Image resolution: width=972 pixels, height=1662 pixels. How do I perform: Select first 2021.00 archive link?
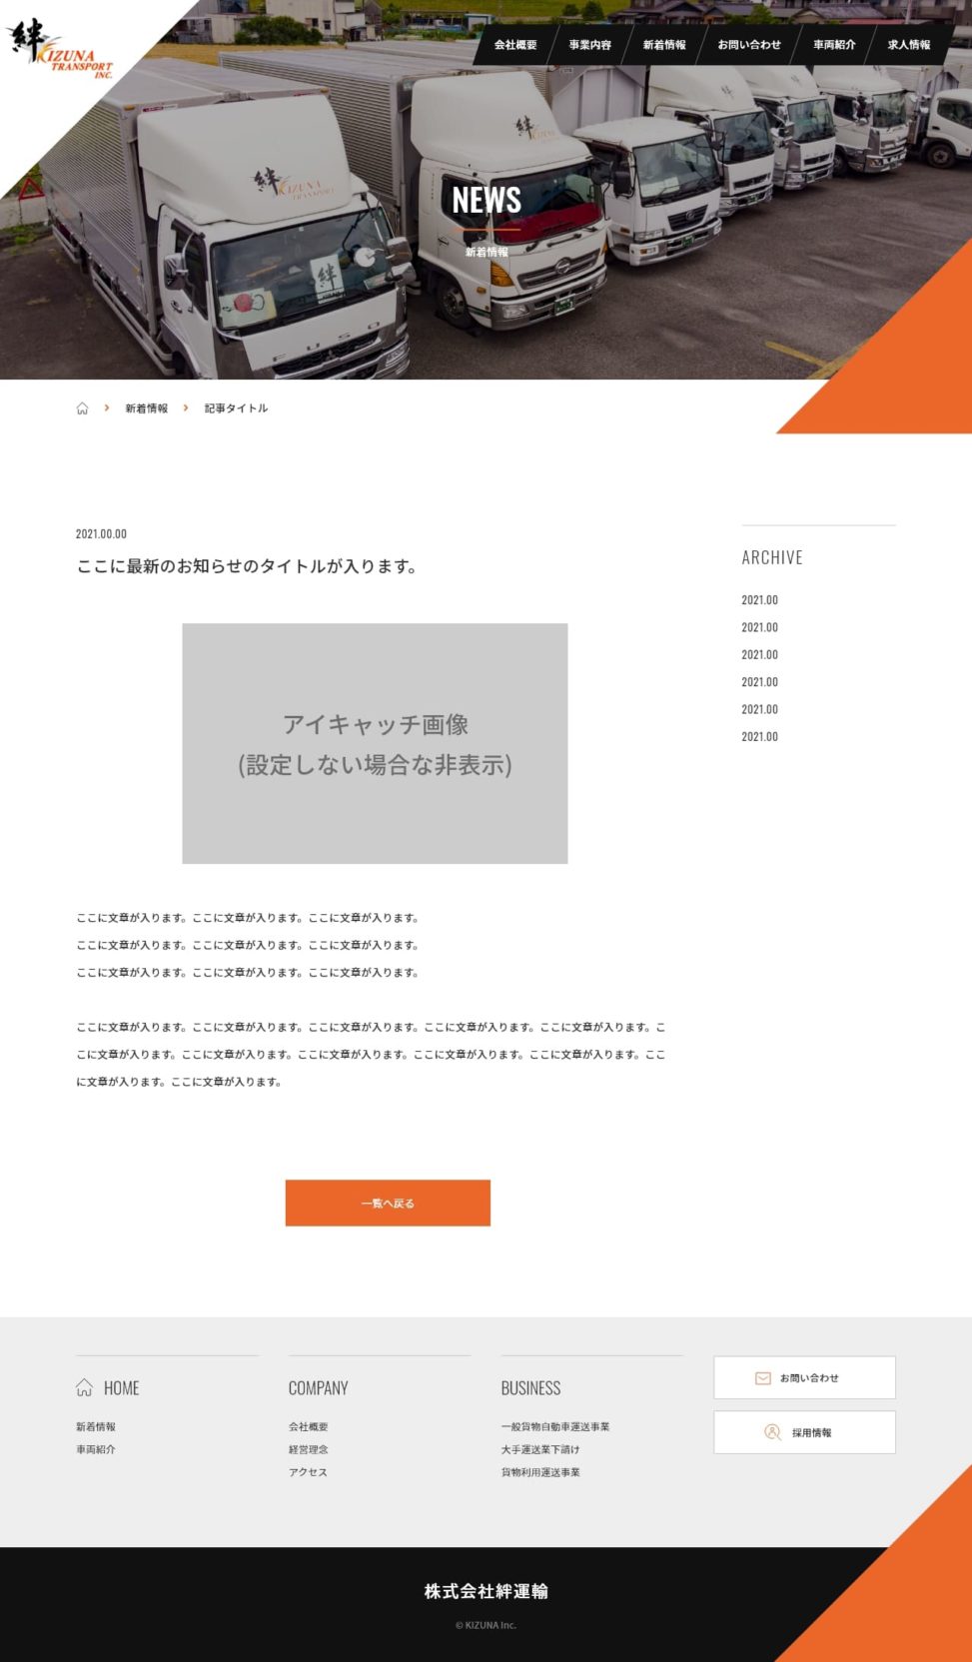(x=759, y=600)
